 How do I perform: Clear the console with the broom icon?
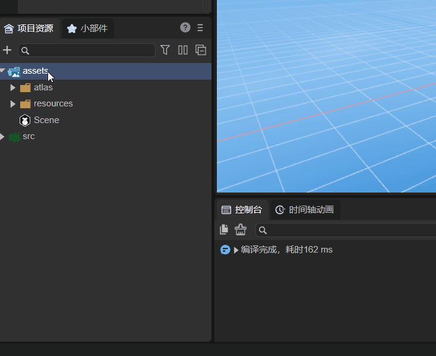tap(241, 229)
